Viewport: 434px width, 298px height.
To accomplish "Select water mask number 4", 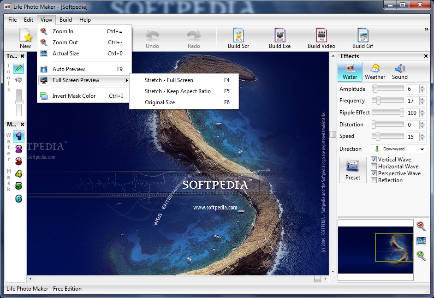I will 18,173.
